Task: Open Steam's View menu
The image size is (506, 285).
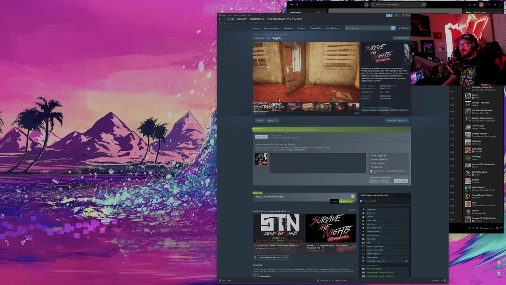Action: point(230,15)
